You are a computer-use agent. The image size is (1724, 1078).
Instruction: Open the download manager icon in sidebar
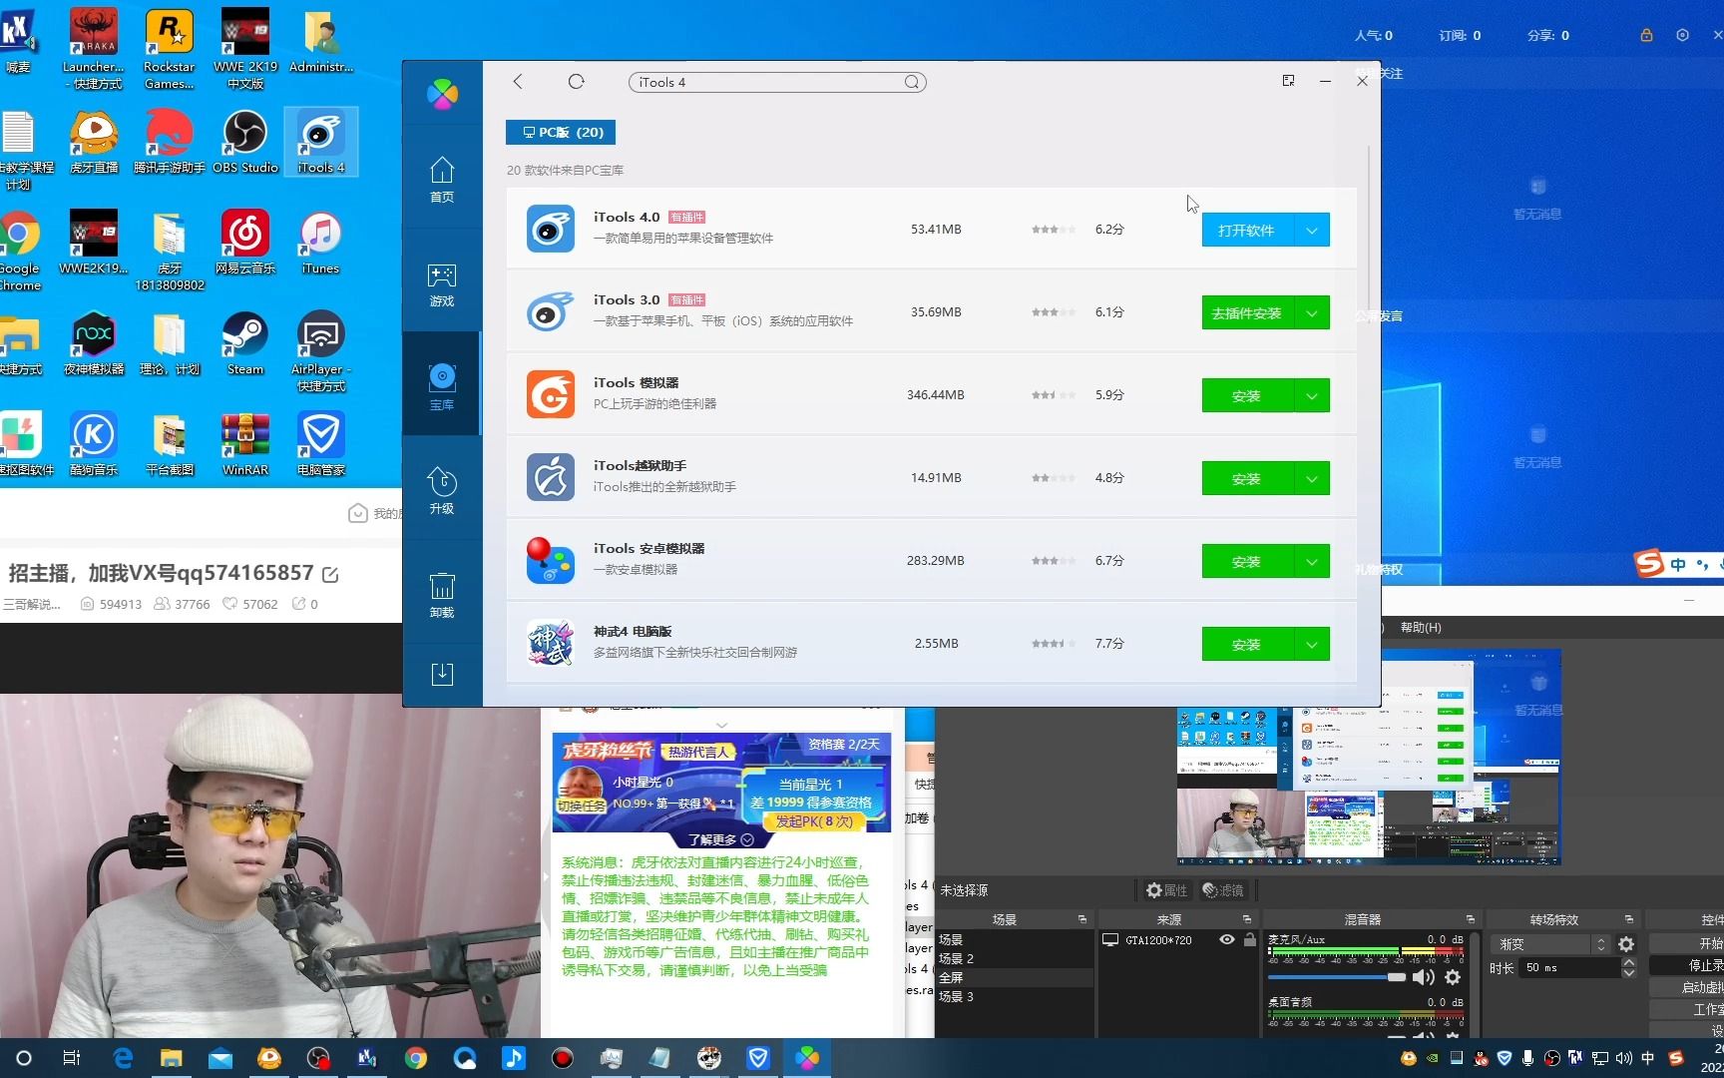coord(442,675)
